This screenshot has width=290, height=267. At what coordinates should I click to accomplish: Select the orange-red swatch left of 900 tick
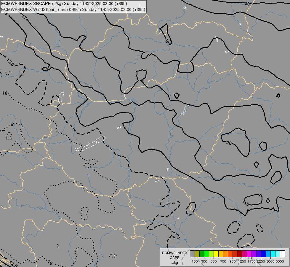230,254
